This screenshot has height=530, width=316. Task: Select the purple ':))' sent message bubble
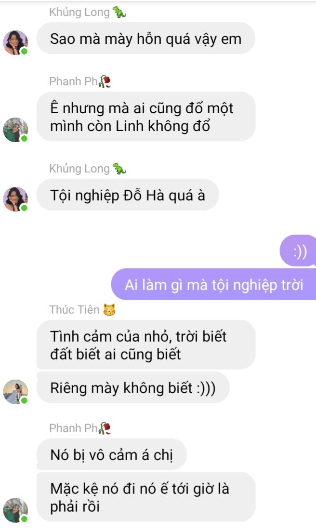[298, 251]
